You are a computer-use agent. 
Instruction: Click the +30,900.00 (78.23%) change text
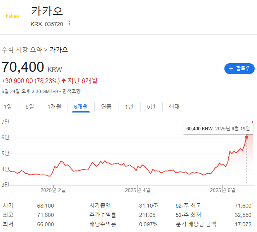pos(31,81)
